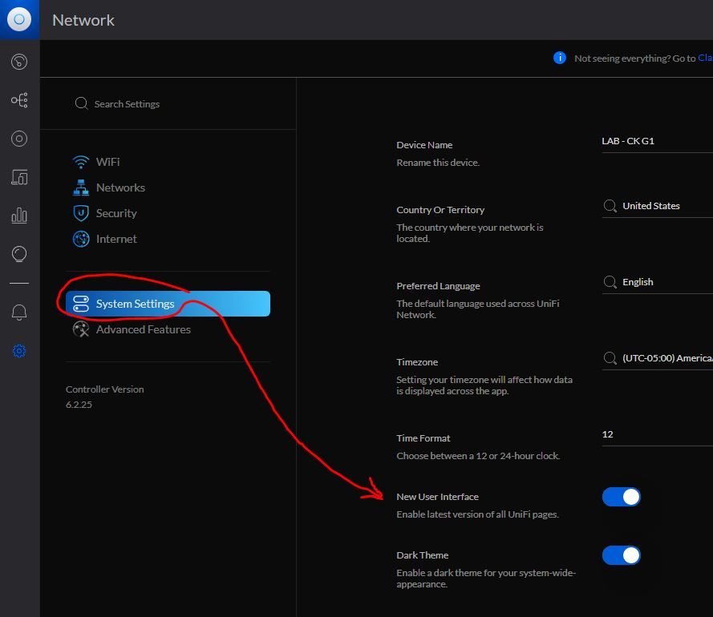Open the Clients icon in sidebar
This screenshot has width=713, height=617.
tap(19, 177)
